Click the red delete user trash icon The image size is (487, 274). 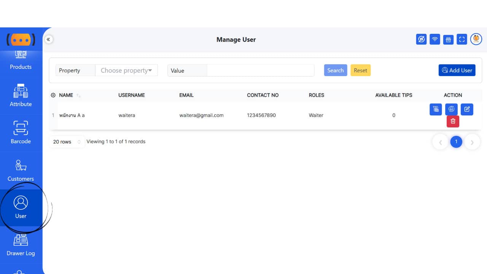click(453, 121)
